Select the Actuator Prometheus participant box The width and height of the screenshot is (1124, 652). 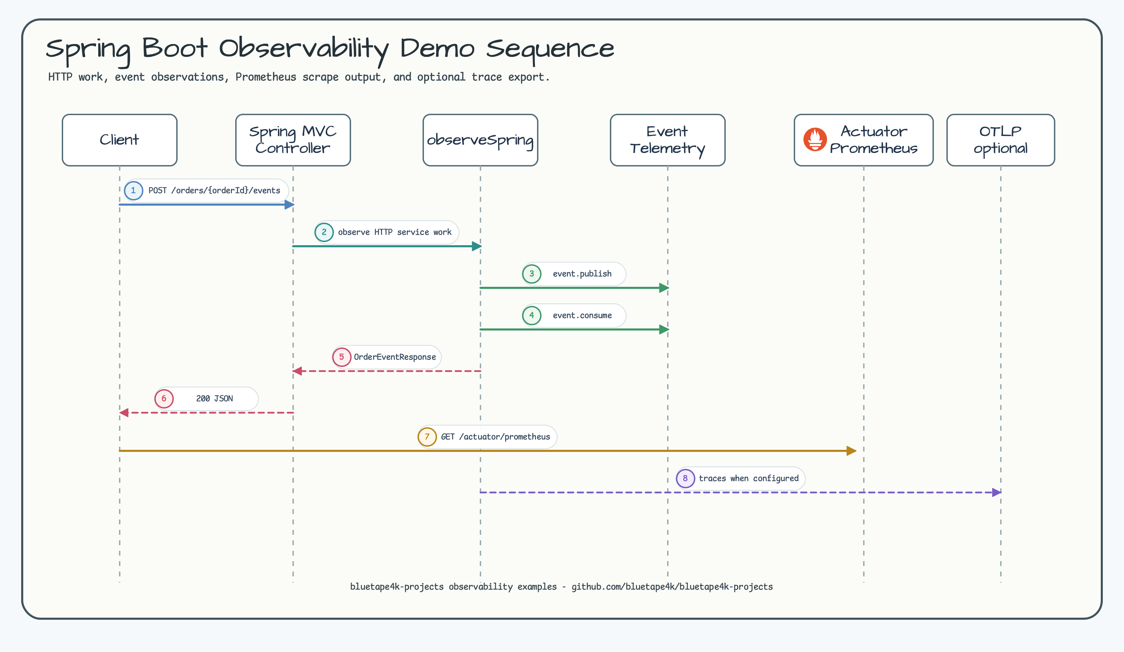click(x=863, y=140)
